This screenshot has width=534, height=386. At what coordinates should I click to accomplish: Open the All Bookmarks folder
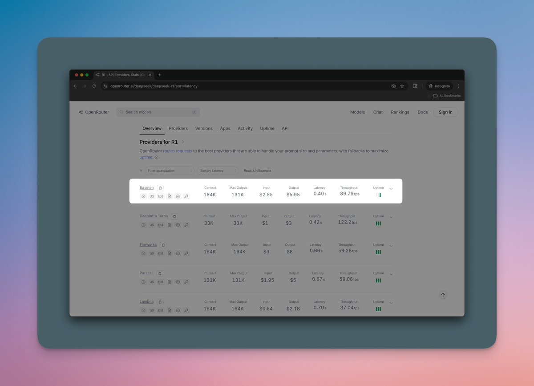(x=447, y=96)
